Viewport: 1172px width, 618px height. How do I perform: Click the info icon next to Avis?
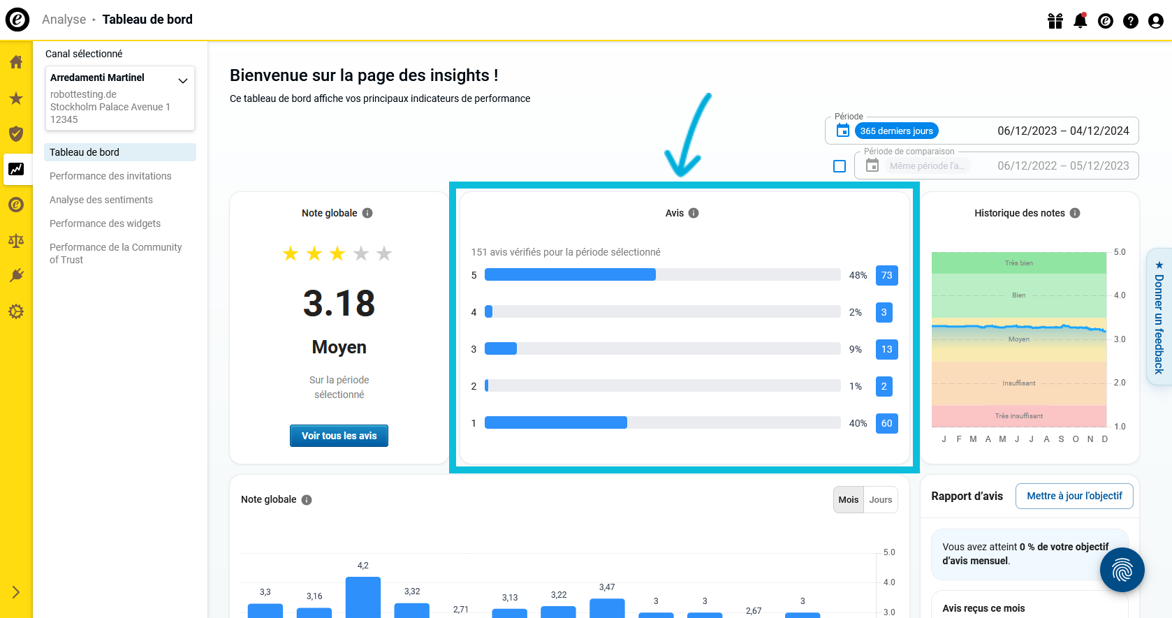[x=694, y=213]
